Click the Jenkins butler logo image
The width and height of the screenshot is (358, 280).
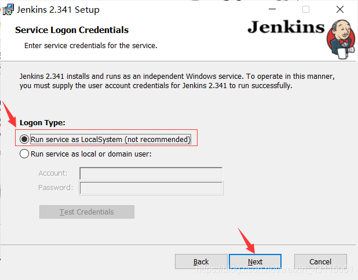(341, 39)
